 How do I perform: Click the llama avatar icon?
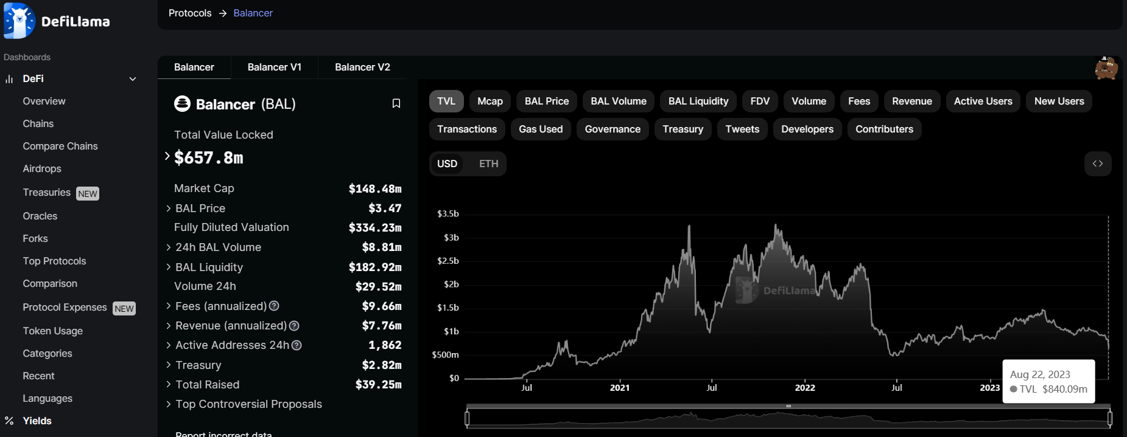[1106, 68]
